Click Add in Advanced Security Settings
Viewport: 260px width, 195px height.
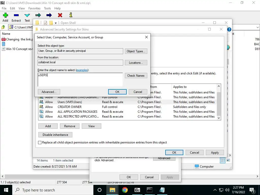pos(48,126)
